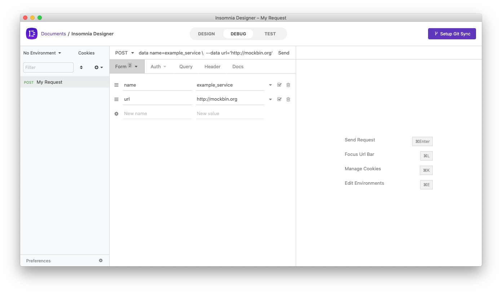This screenshot has width=502, height=293.
Task: Edit the 'name' key field
Action: (157, 85)
